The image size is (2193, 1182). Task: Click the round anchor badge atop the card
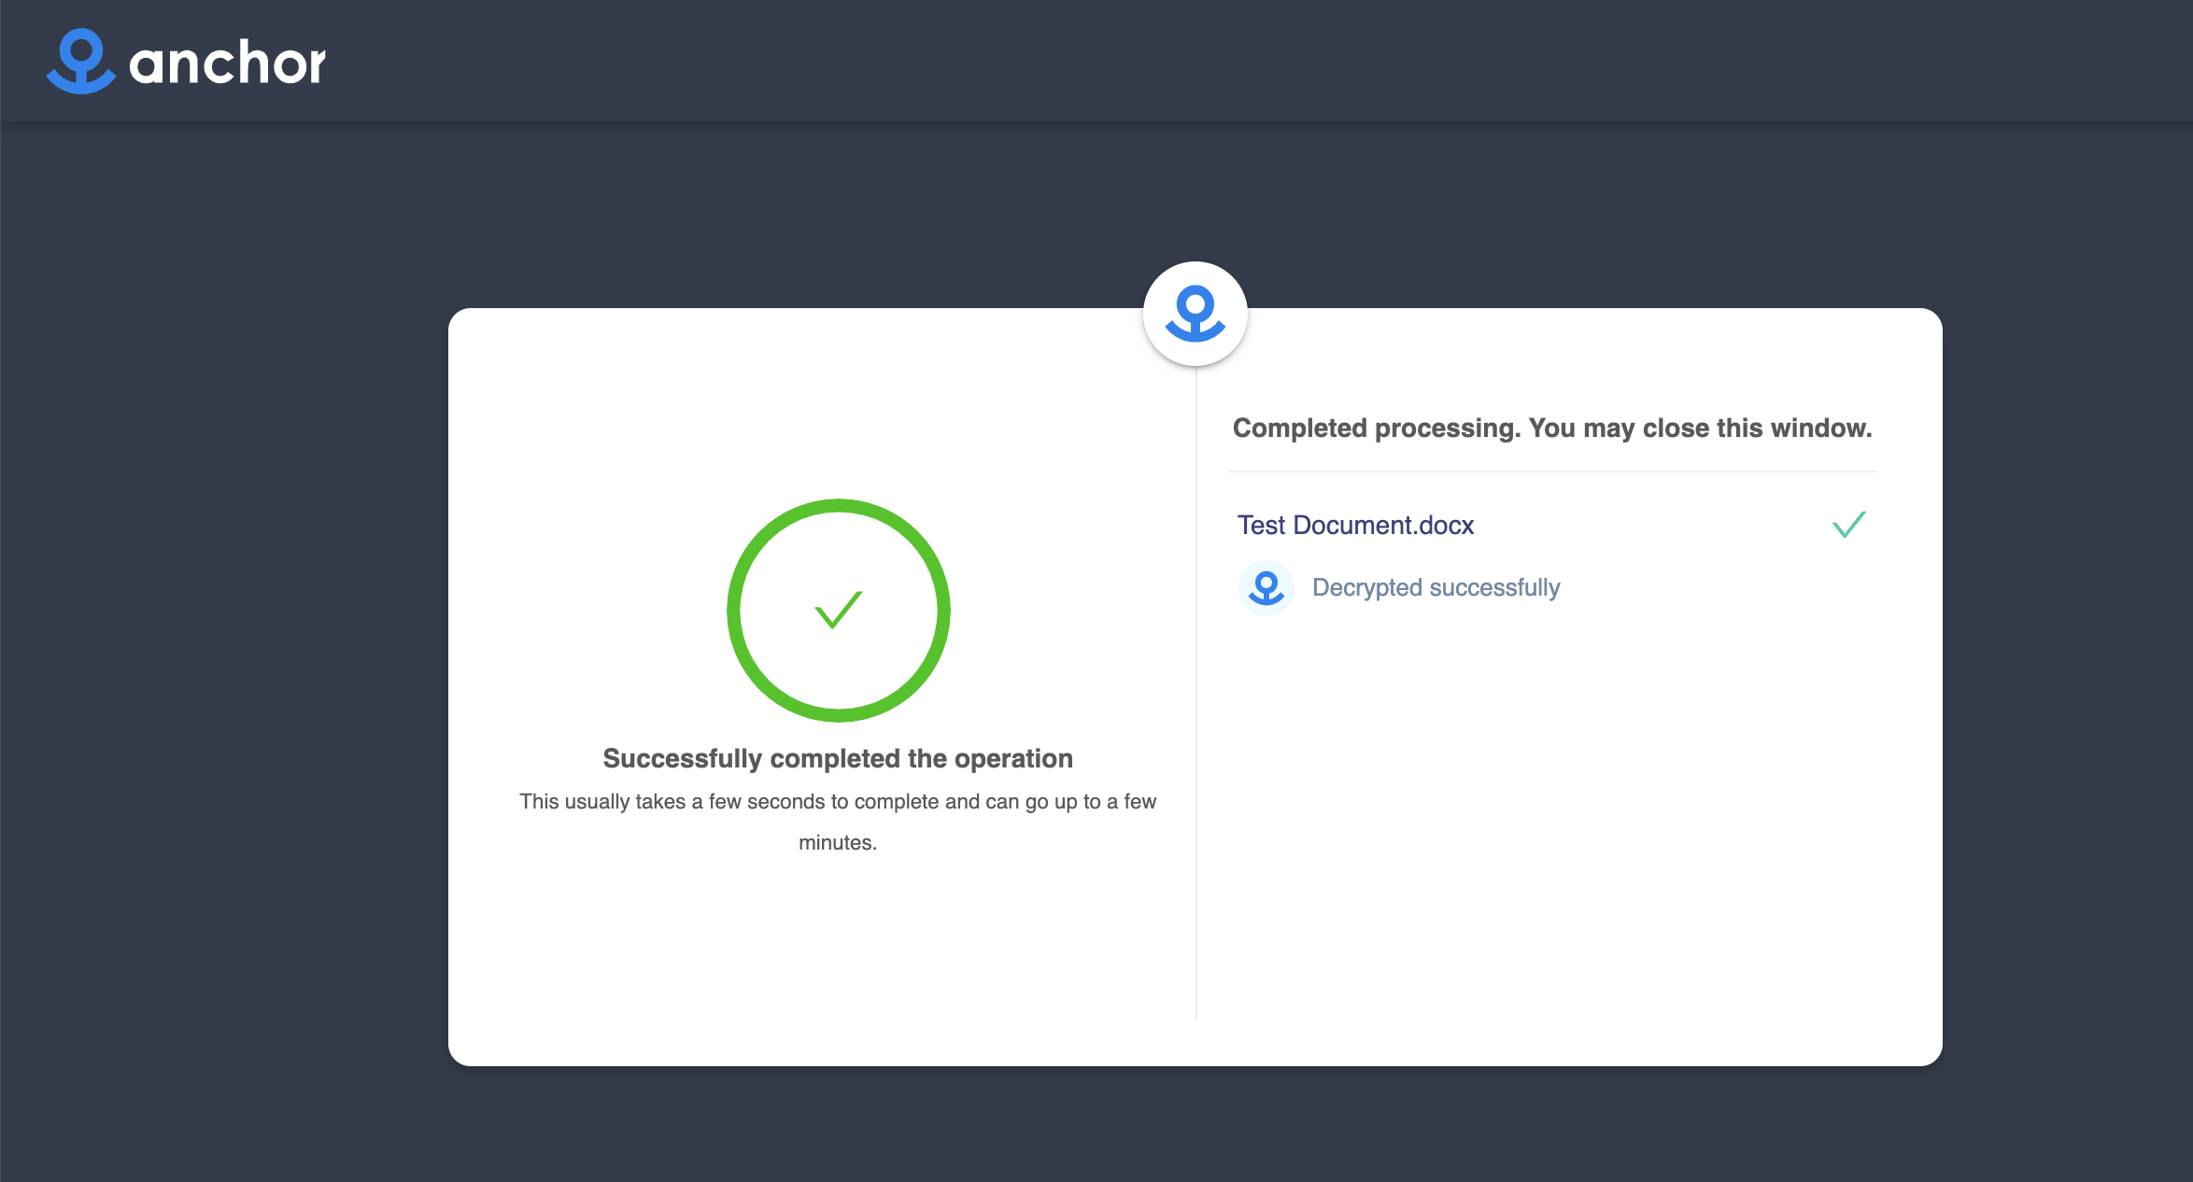[1195, 314]
